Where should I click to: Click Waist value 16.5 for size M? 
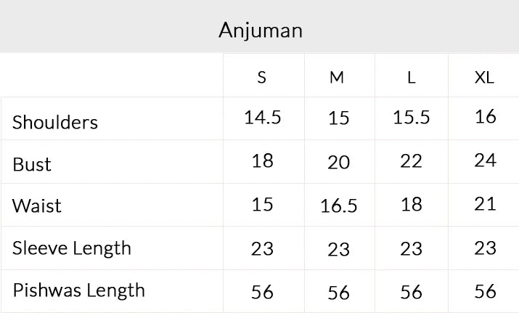[339, 206]
